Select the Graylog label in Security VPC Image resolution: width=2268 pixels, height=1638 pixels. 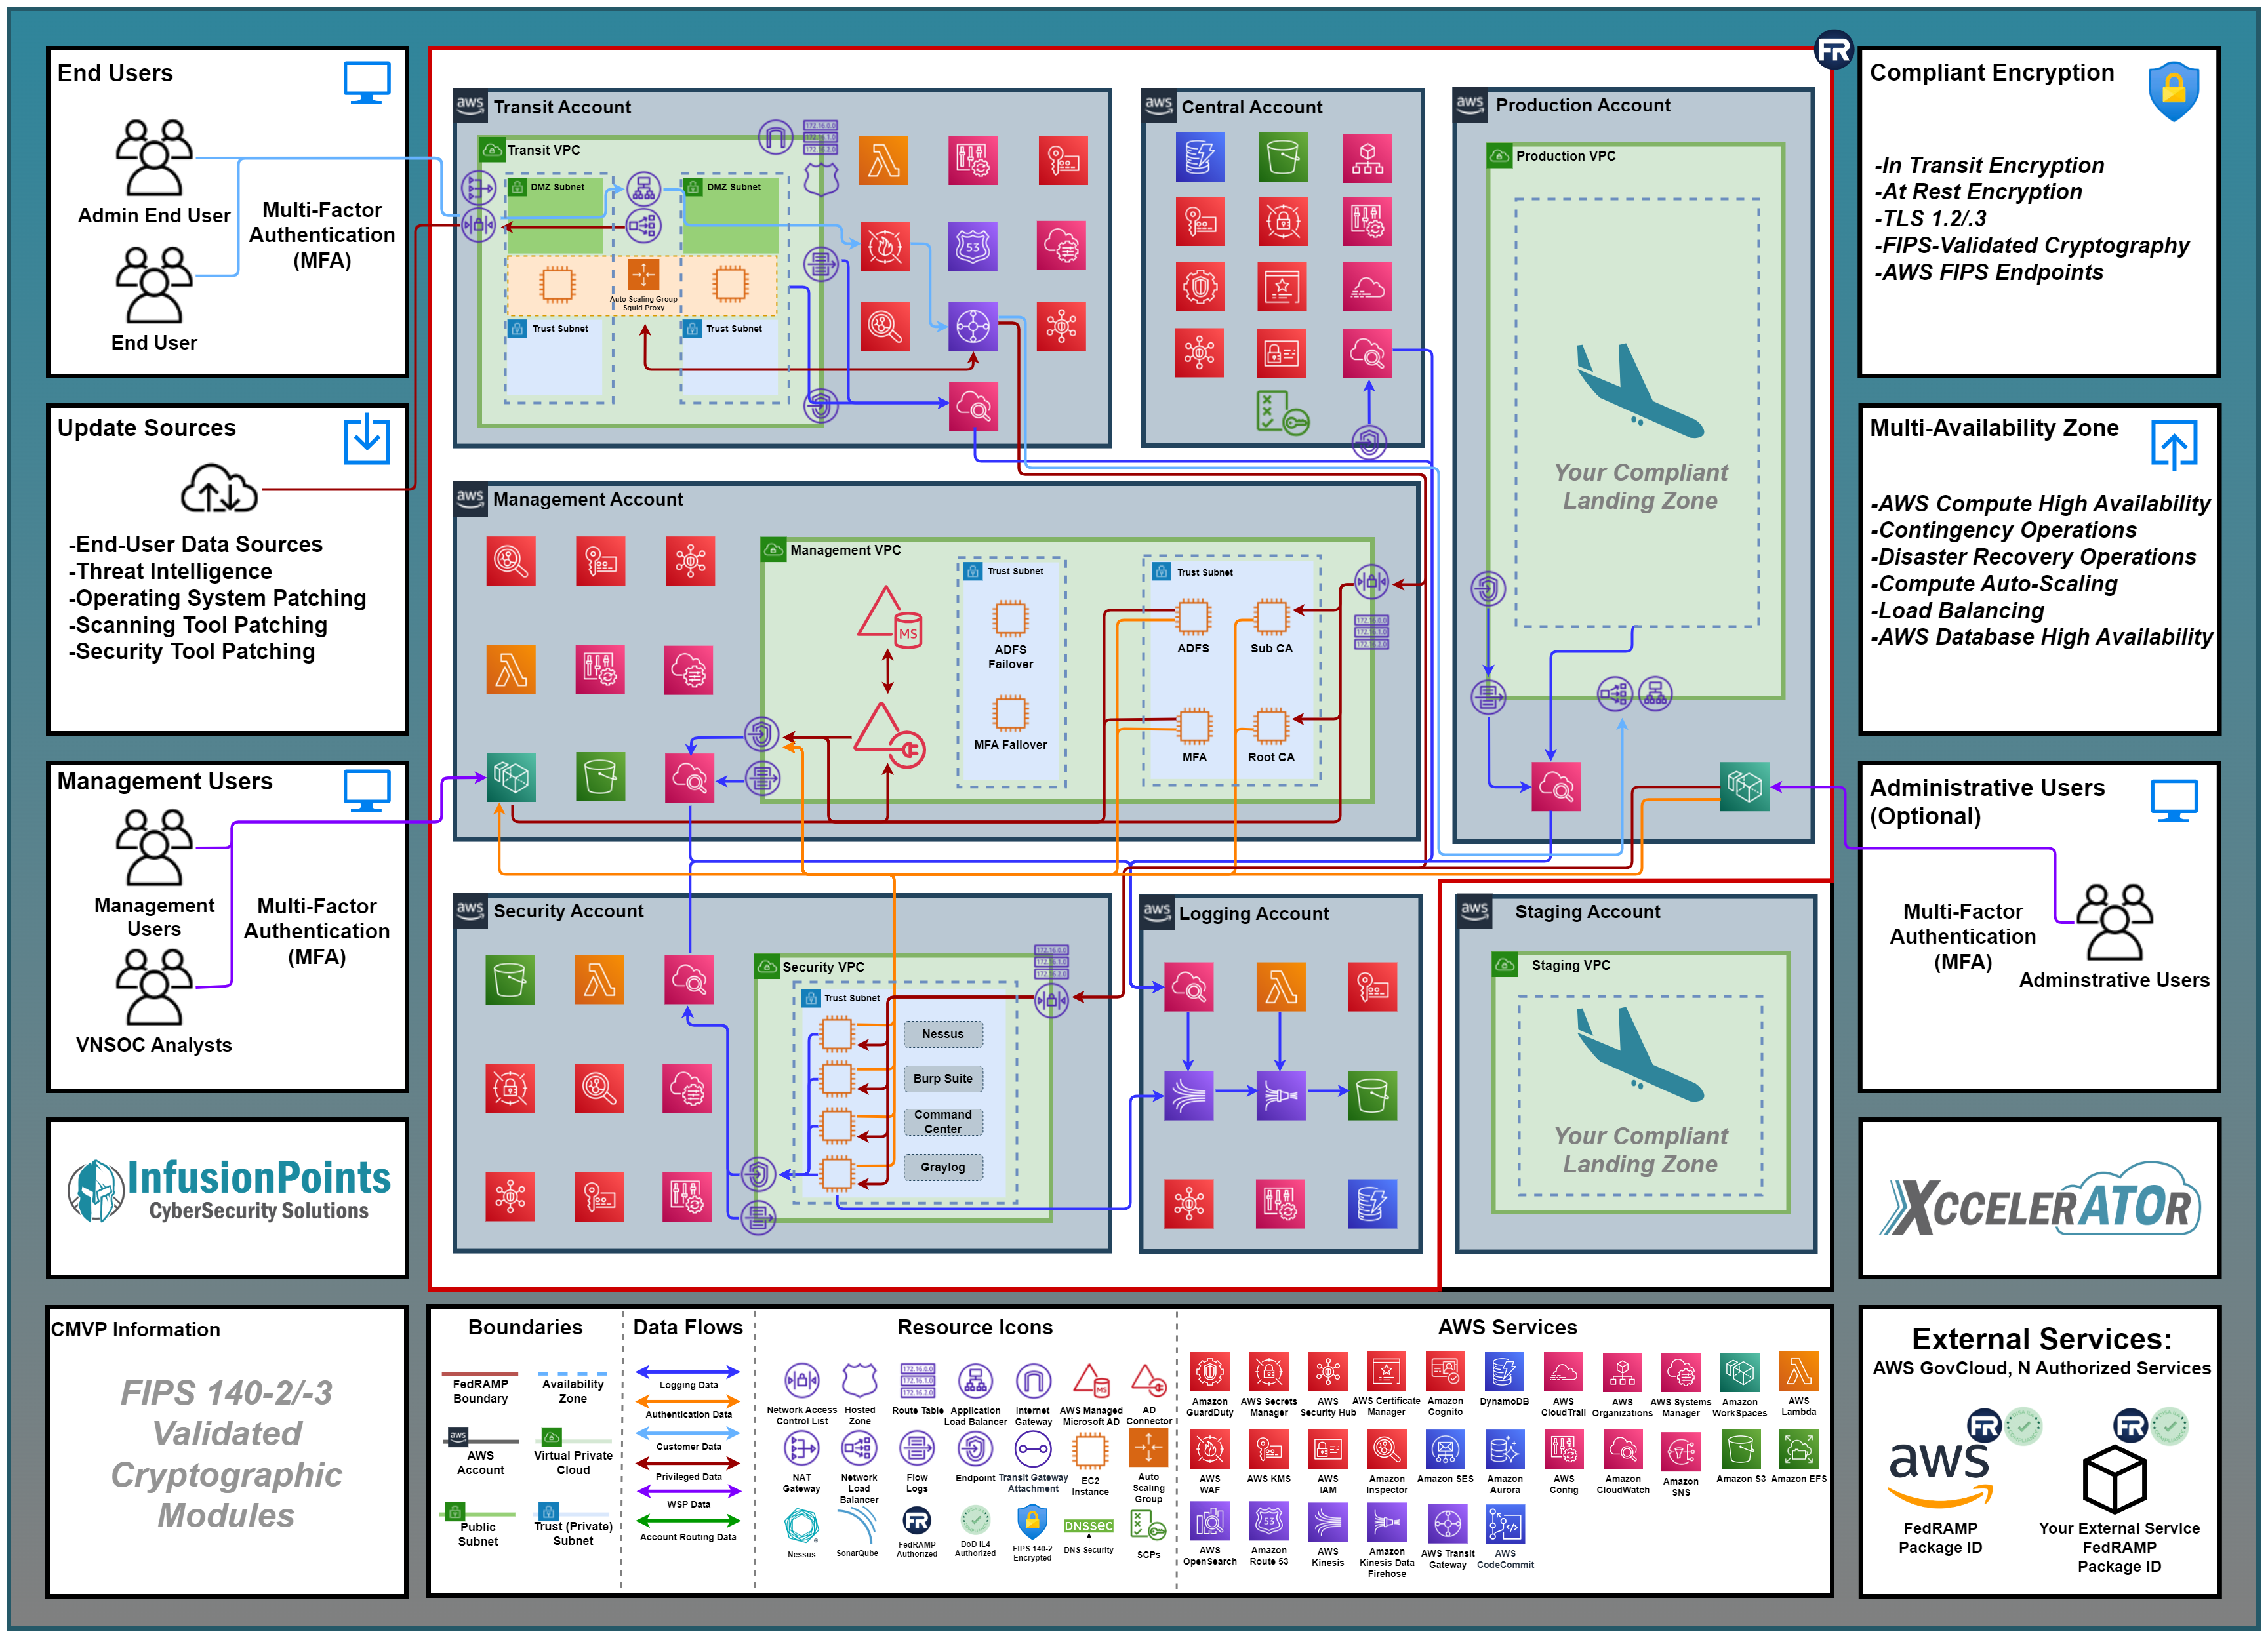click(x=943, y=1167)
